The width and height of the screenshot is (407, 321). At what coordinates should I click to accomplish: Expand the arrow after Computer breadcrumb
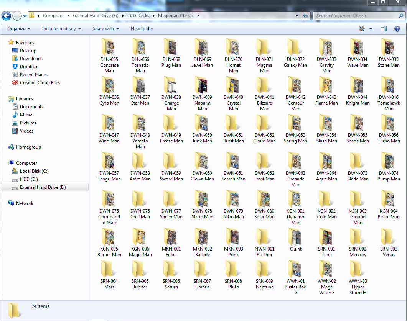pyautogui.click(x=68, y=16)
